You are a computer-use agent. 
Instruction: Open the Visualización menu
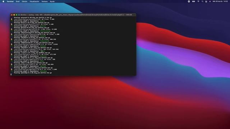[34, 1]
